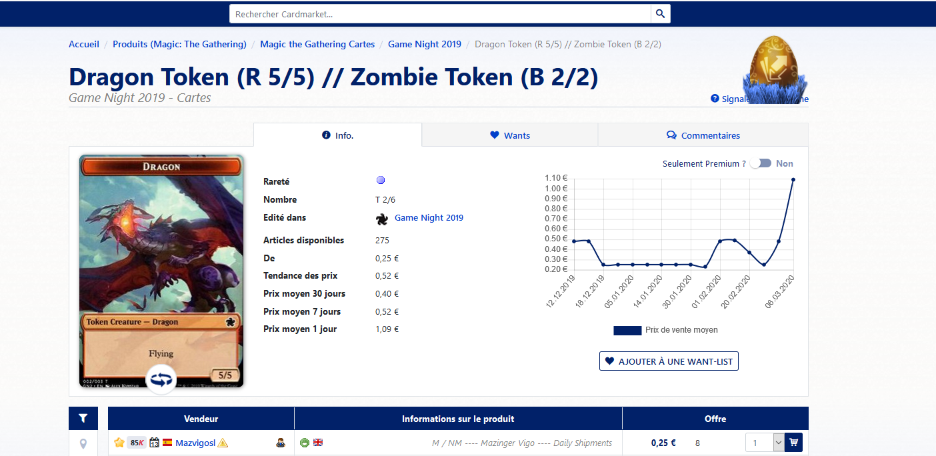Image resolution: width=936 pixels, height=456 pixels.
Task: Click the golden egg icon
Action: [x=775, y=69]
